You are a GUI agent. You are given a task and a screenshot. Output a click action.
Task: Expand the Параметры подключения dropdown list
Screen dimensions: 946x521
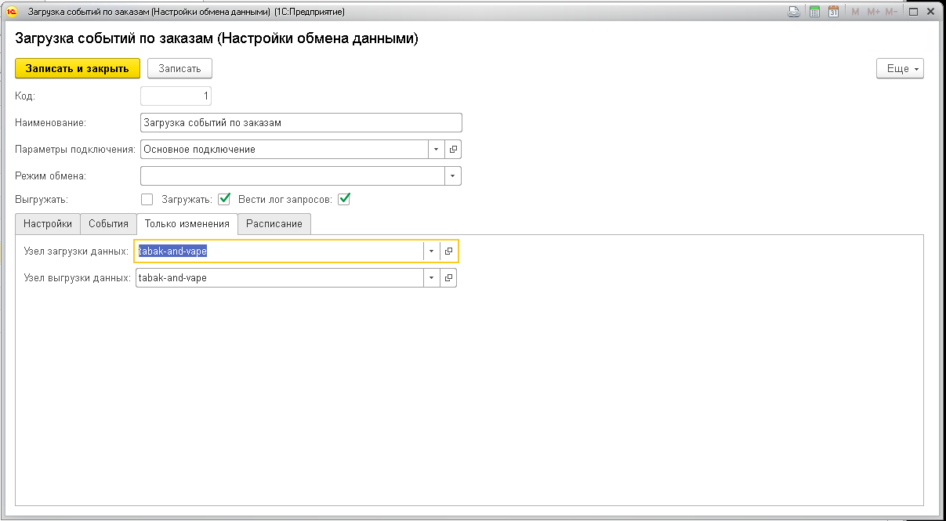click(x=436, y=149)
